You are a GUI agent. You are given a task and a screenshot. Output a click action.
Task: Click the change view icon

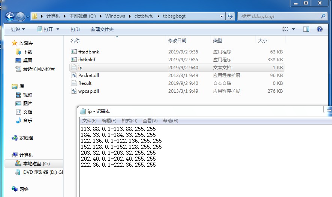pyautogui.click(x=286, y=29)
